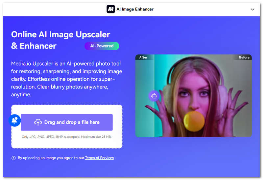Screen dimensions: 263x180
Task: Click the dashed upload drop zone box
Action: click(67, 127)
